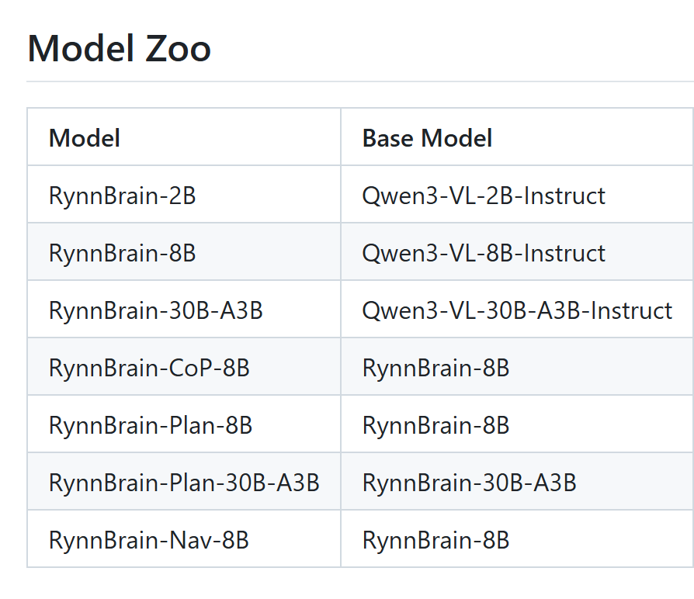
Task: Click the RynnBrain-Nav-8B model name
Action: click(x=149, y=540)
